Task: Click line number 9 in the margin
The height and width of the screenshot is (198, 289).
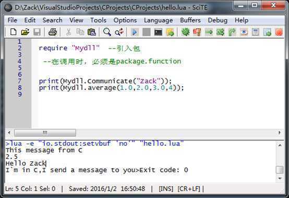Action: [x=19, y=94]
